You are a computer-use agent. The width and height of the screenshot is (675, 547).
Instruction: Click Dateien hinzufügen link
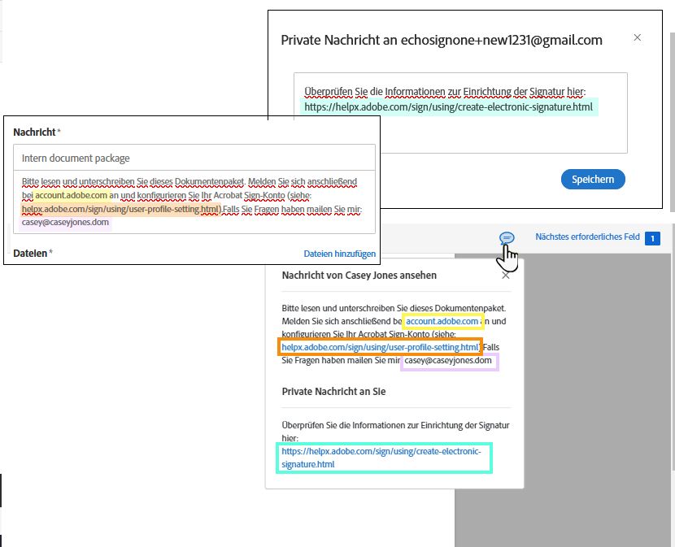[x=340, y=254]
